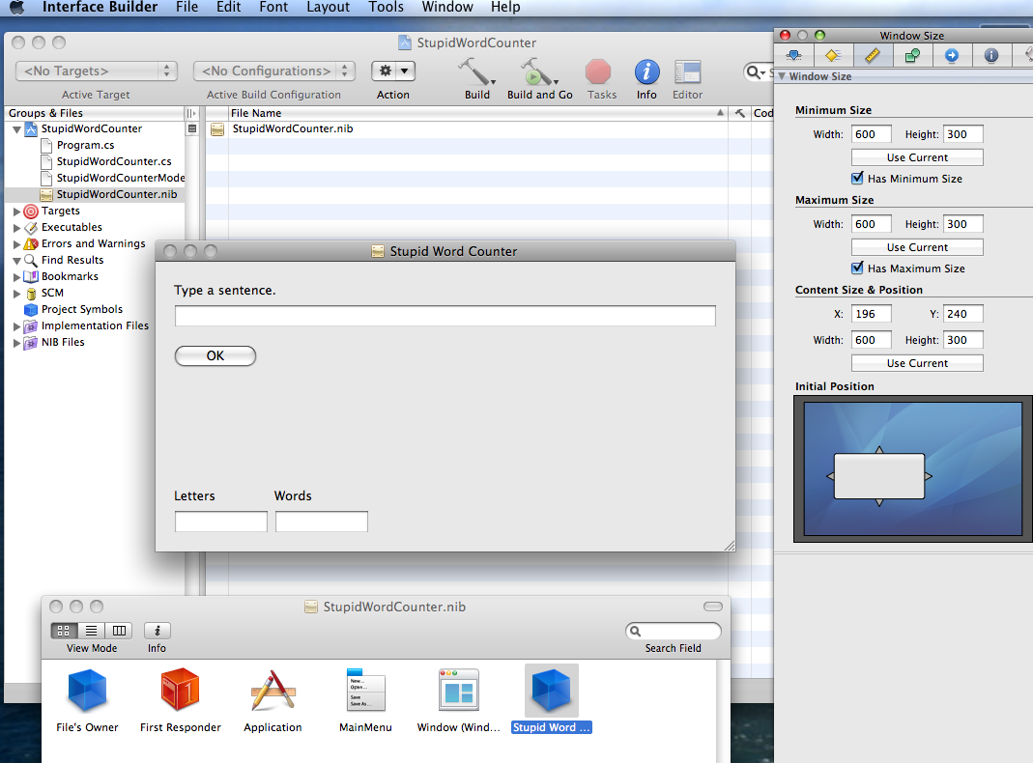Click Use Current under Minimum Size
The width and height of the screenshot is (1033, 763).
click(x=917, y=157)
